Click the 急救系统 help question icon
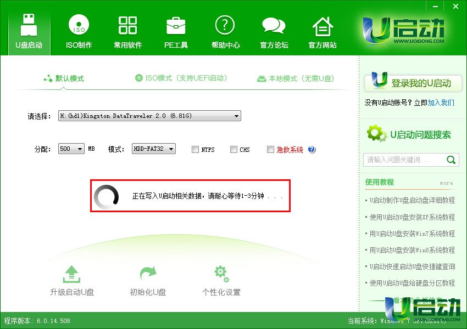 coord(312,149)
